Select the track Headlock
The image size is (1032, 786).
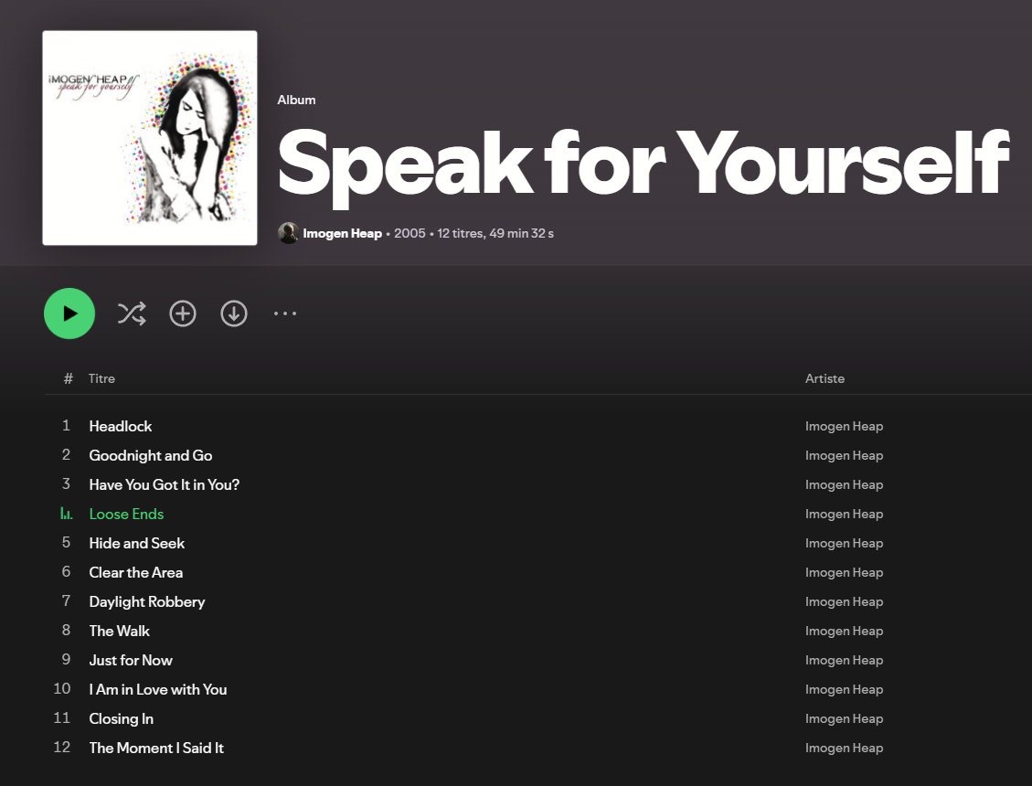pyautogui.click(x=121, y=426)
